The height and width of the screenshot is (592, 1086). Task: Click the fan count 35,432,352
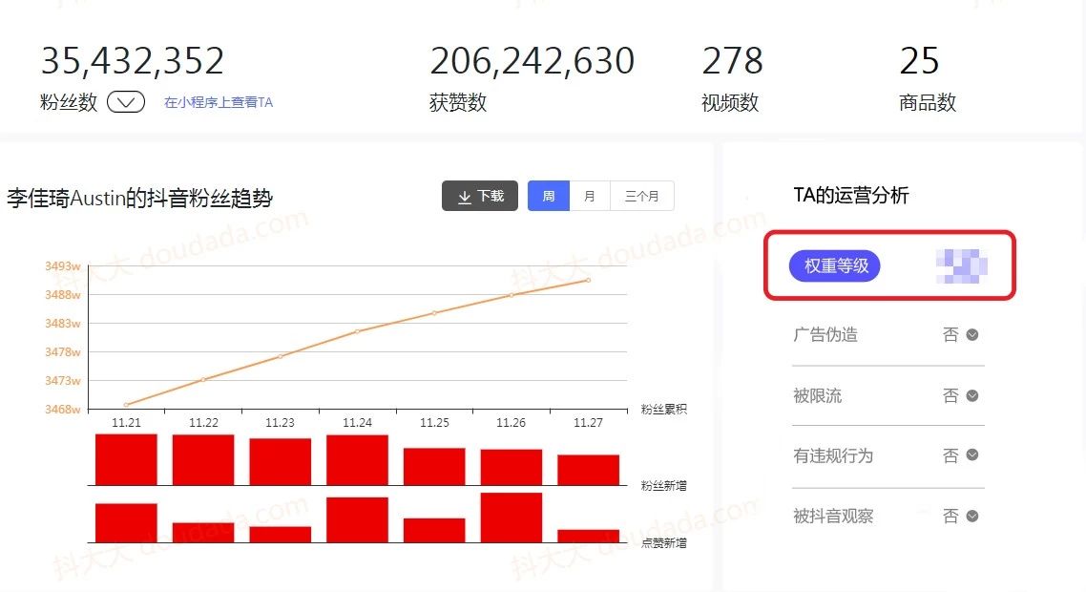[133, 61]
